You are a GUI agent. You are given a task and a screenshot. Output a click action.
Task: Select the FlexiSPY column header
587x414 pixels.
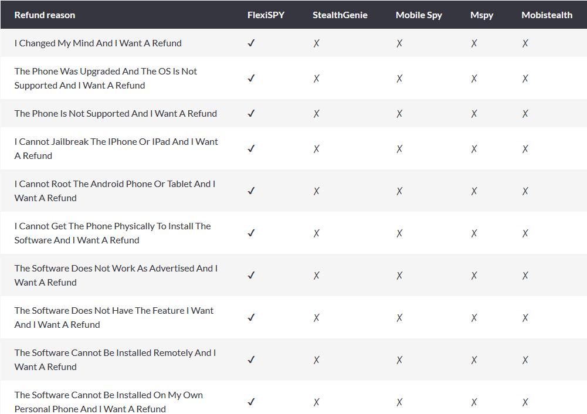pos(266,15)
